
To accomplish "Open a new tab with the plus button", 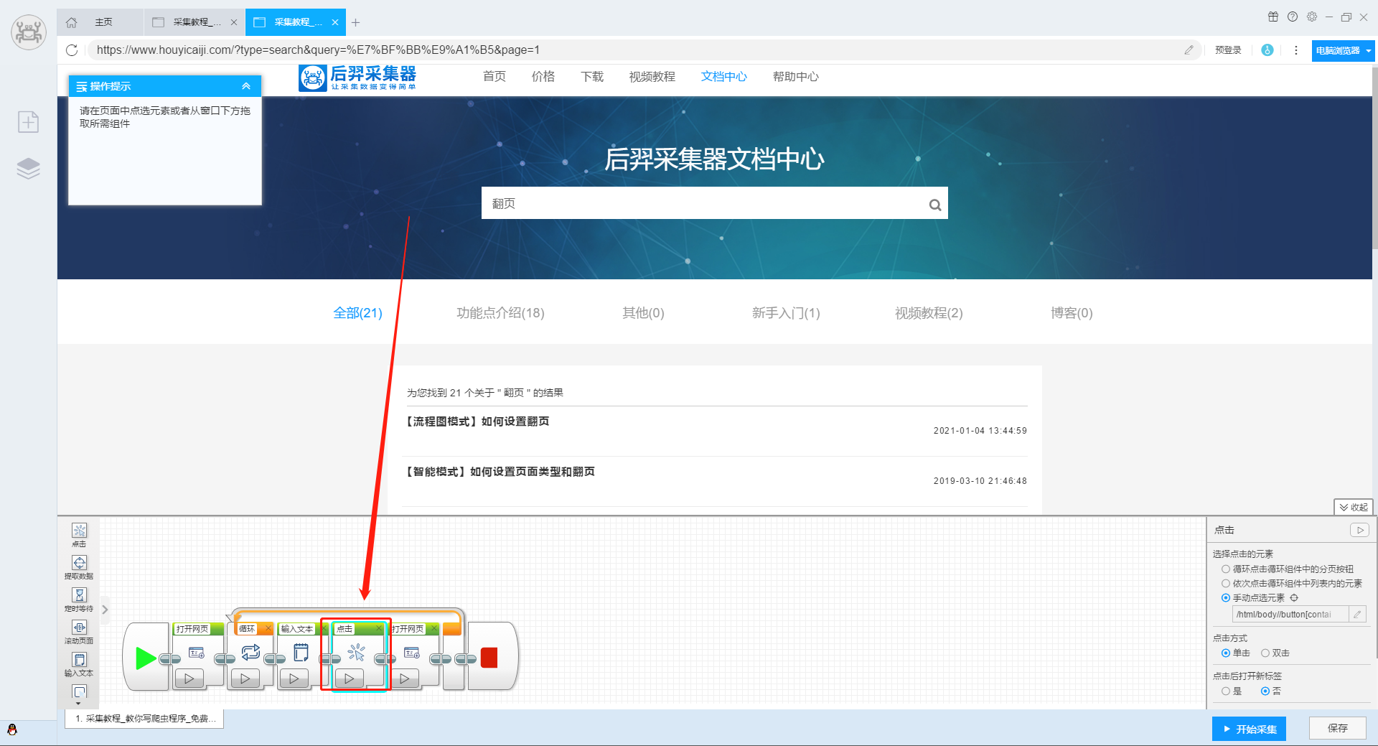I will (355, 22).
